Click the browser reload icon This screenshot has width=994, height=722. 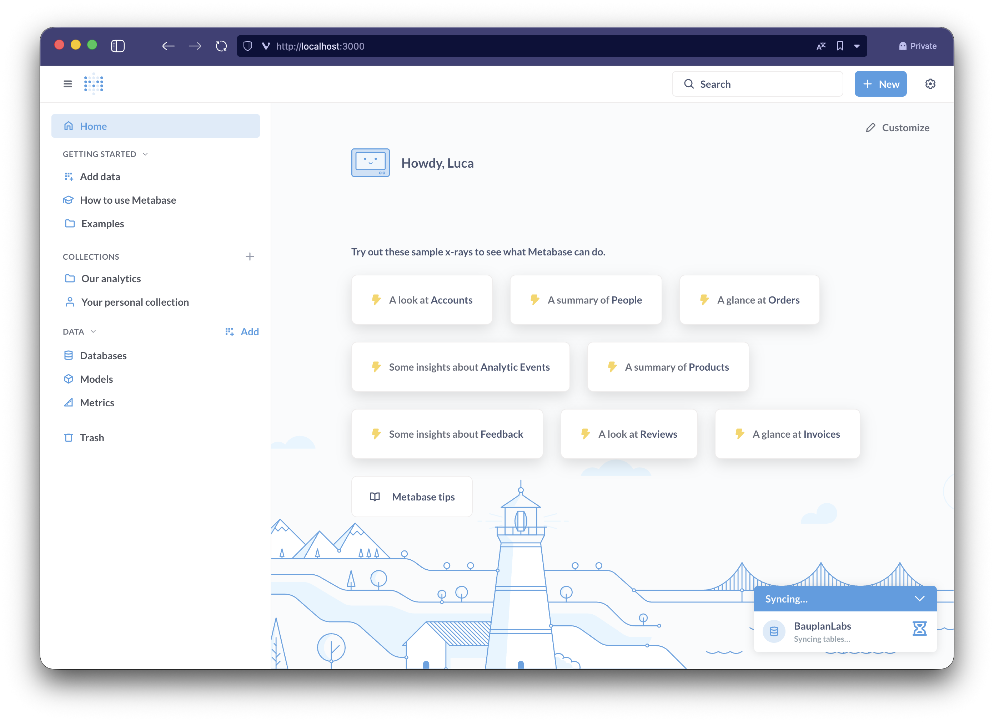[x=221, y=46]
